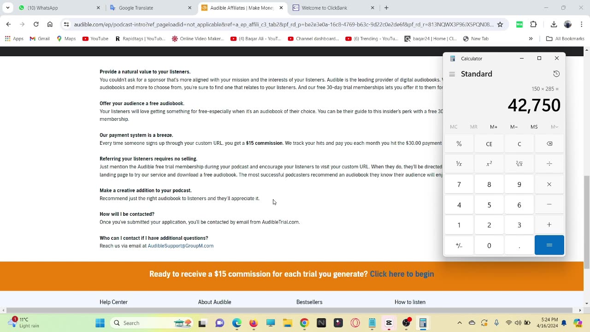Click digit 1 on calculator
The width and height of the screenshot is (590, 332).
459,225
